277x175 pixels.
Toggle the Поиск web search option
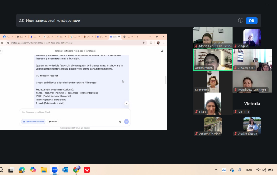53,122
